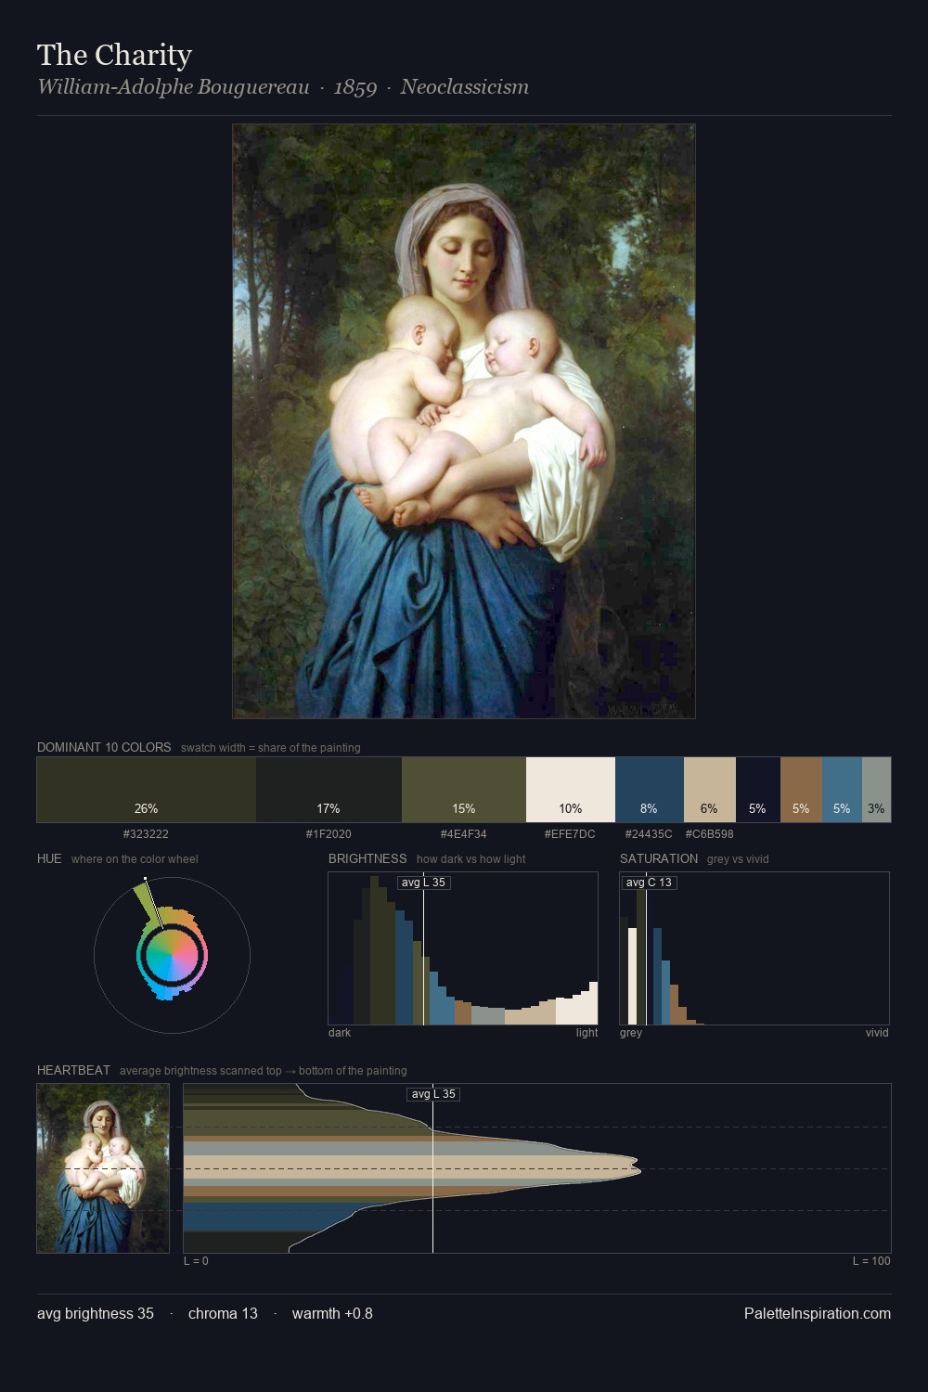
Task: Click the HUE section heading
Action: pos(49,858)
